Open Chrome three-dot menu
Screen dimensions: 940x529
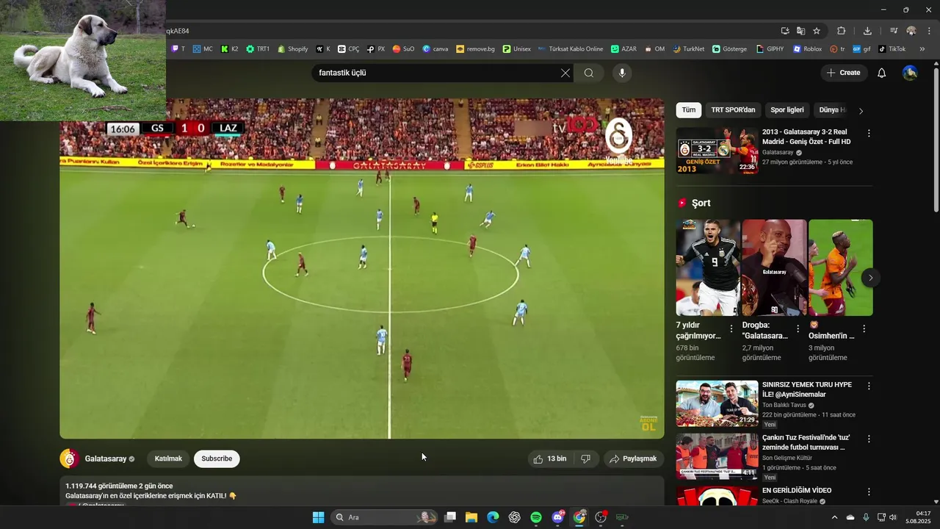tap(930, 31)
